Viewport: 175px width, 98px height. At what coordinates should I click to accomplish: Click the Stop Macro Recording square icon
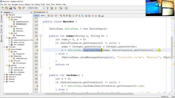click(96, 16)
